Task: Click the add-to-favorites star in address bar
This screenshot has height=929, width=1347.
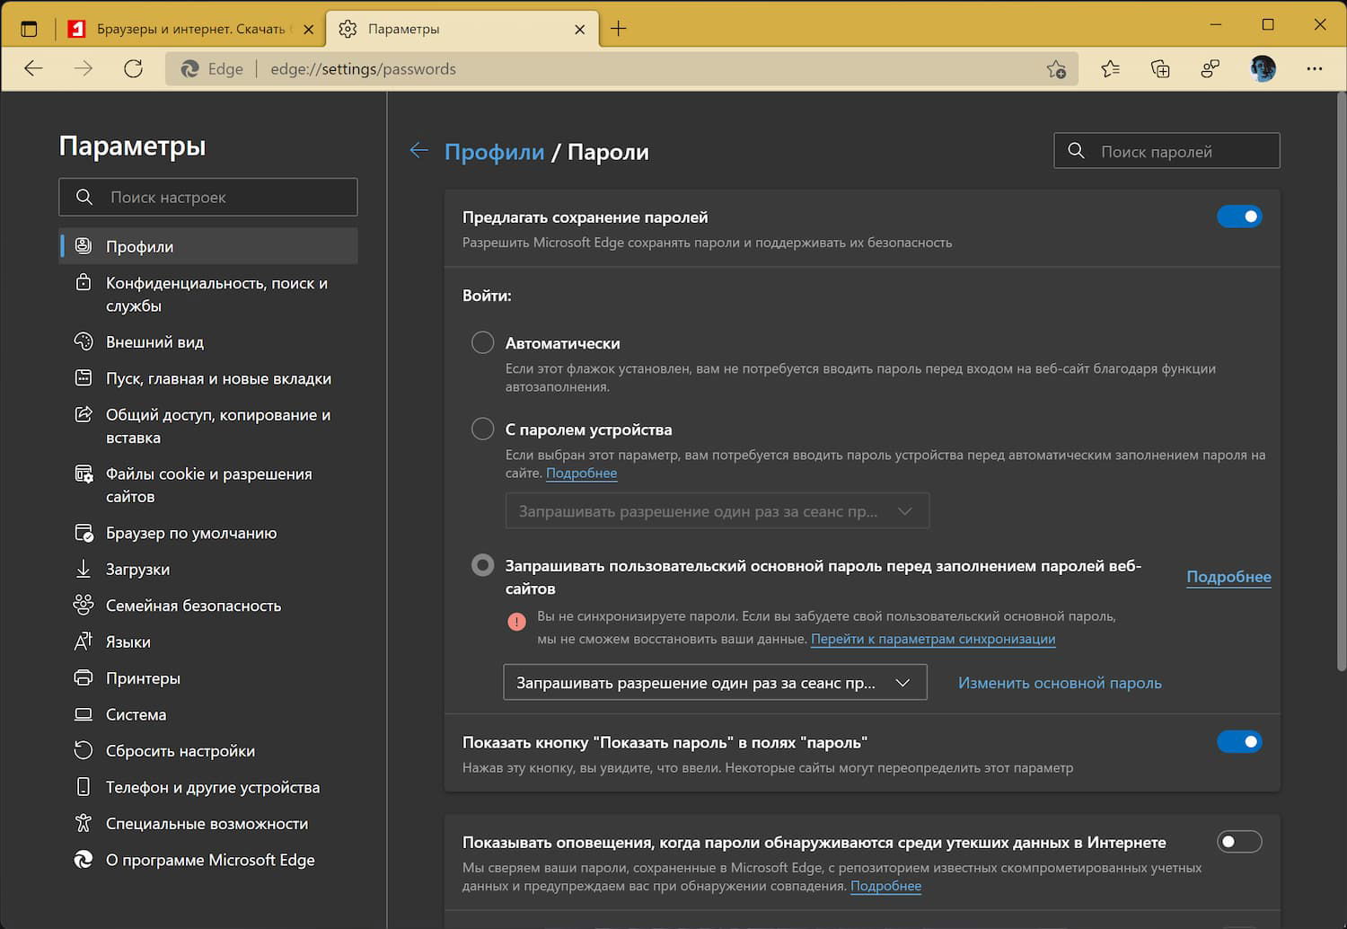Action: tap(1056, 69)
